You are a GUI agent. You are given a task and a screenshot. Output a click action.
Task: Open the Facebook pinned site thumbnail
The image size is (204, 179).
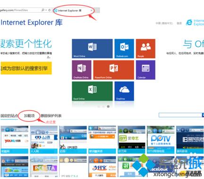point(161,167)
